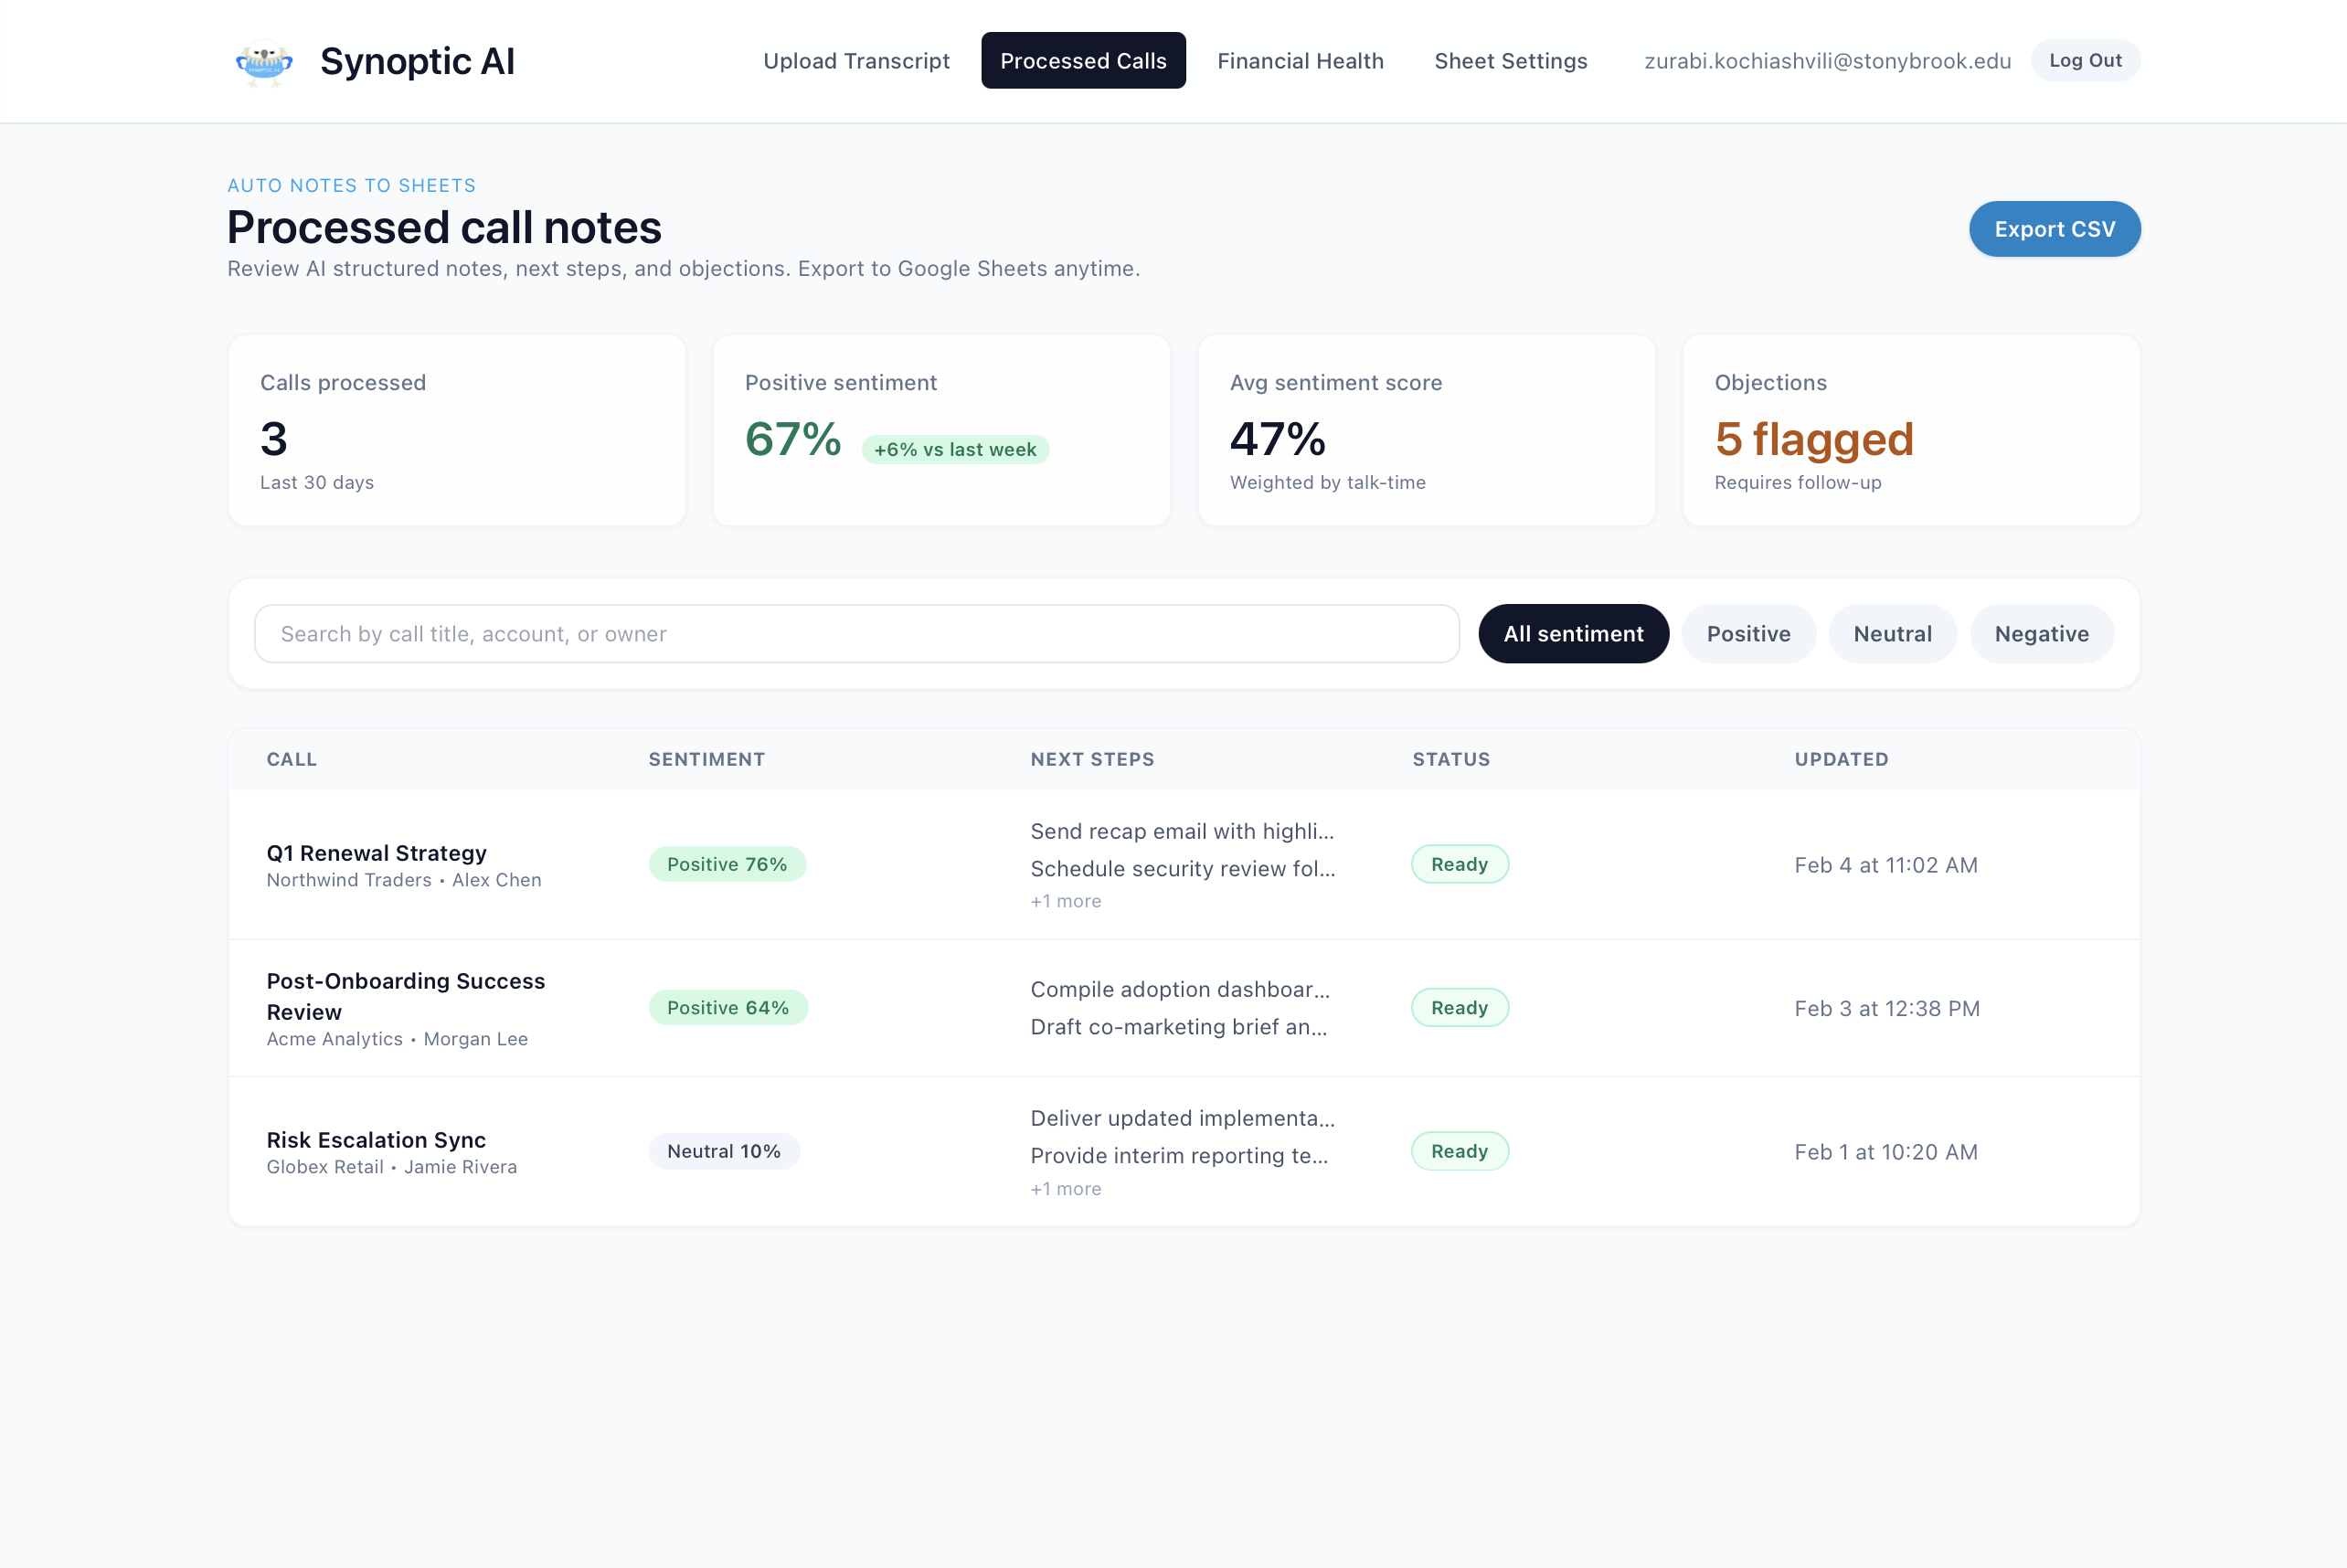This screenshot has height=1568, width=2347.
Task: Go to Financial Health page
Action: pos(1300,61)
